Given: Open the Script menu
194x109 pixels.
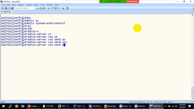Looking at the screenshot, I should coord(36,5).
